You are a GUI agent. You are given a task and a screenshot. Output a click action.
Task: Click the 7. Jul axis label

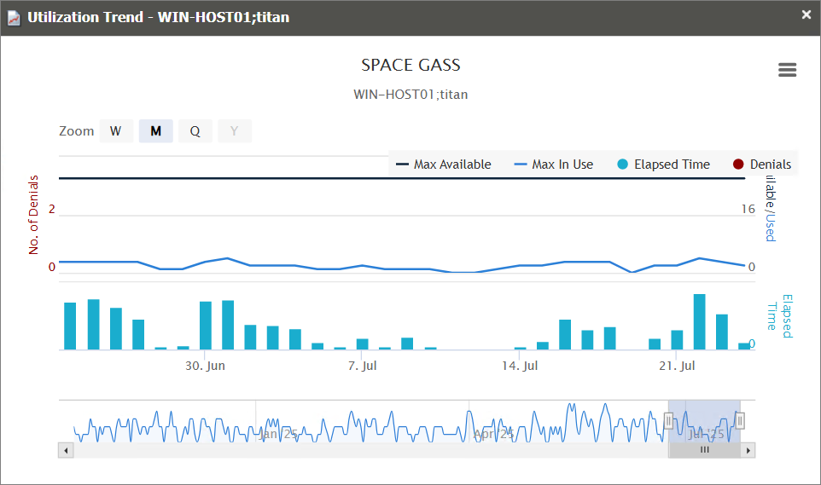coord(363,366)
